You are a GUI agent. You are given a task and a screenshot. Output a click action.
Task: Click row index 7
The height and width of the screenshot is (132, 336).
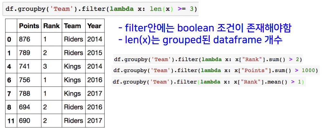[9, 94]
